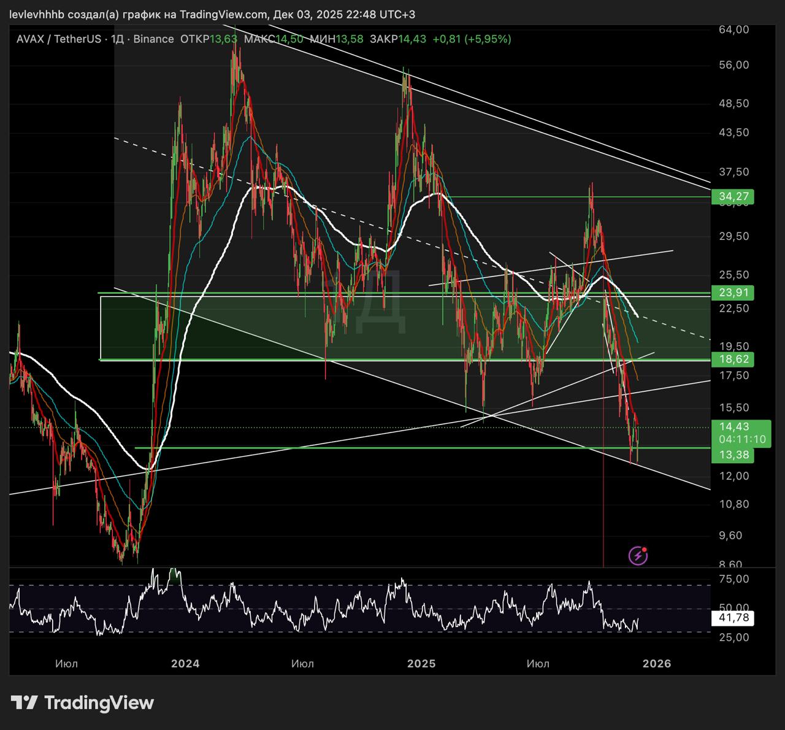Select the 34,27 green price label
The width and height of the screenshot is (785, 730).
click(733, 197)
